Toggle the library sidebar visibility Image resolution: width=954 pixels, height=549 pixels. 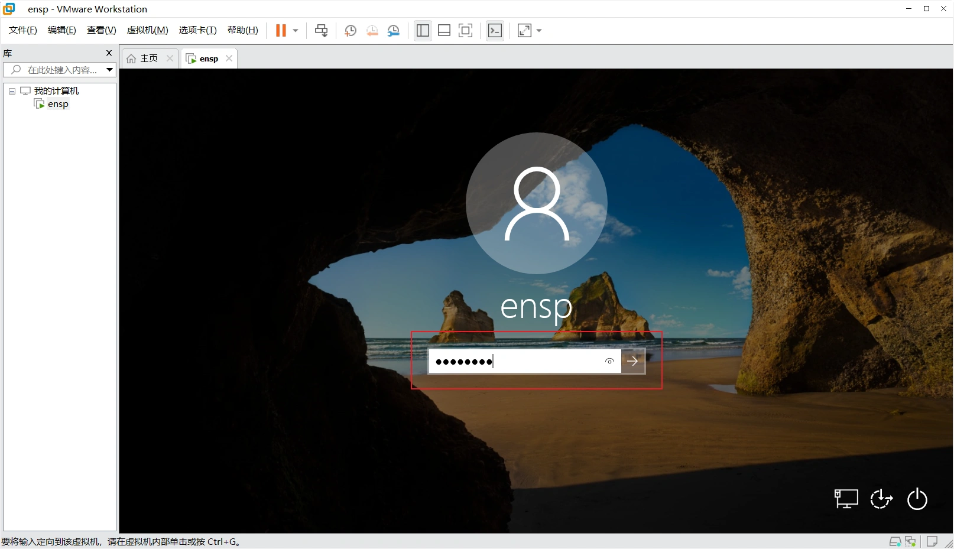422,30
